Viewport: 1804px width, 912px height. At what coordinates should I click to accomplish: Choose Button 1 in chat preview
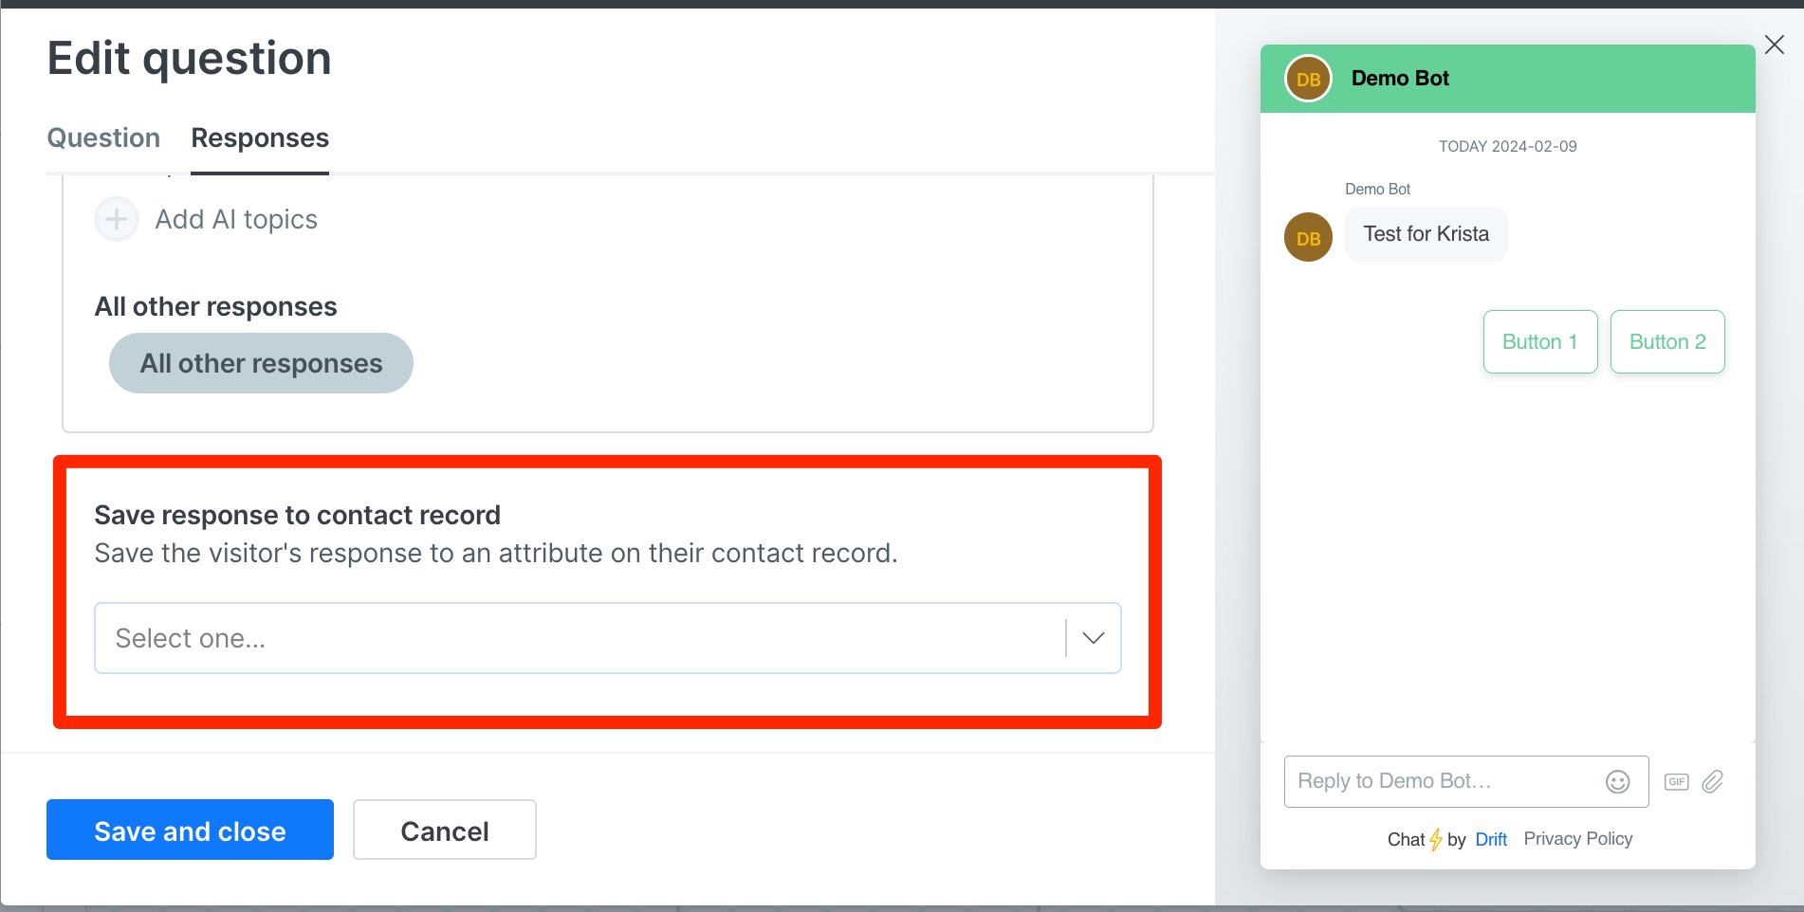[1540, 341]
